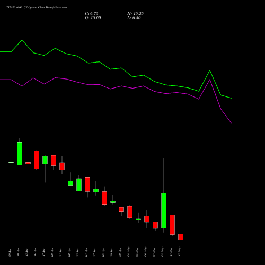Click the 24 Apr date label

[86, 253]
